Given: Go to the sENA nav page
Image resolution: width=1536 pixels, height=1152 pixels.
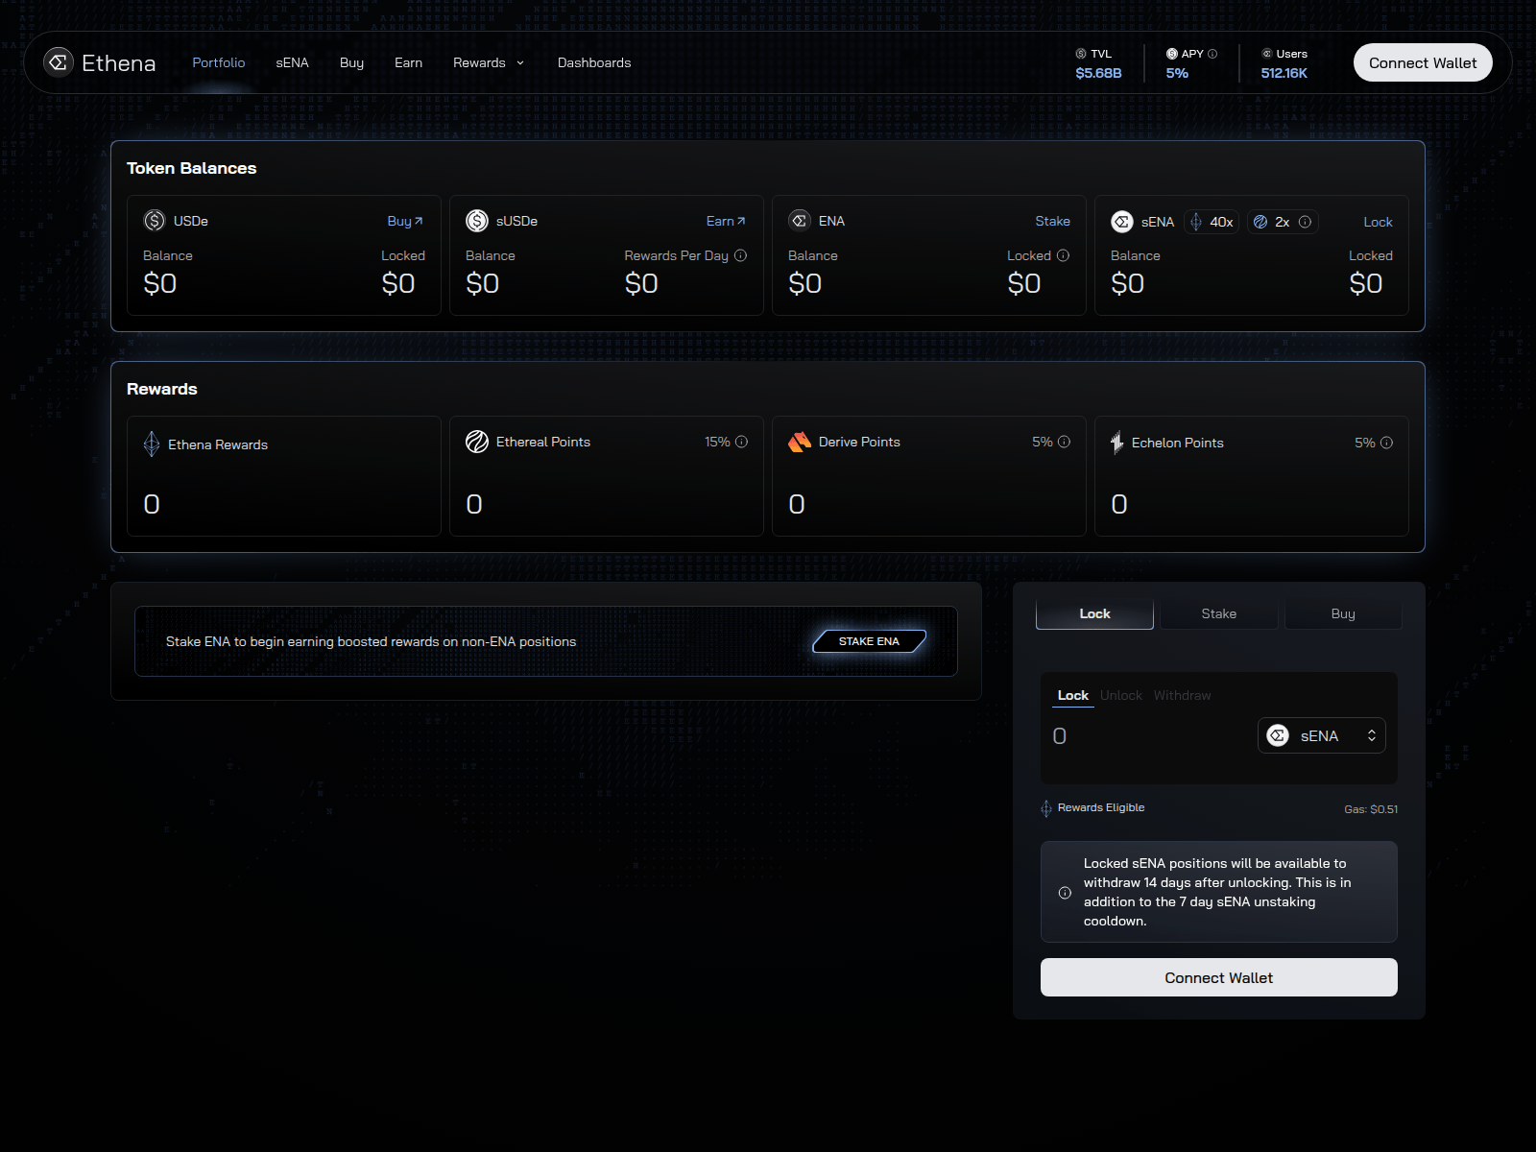Looking at the screenshot, I should point(292,62).
